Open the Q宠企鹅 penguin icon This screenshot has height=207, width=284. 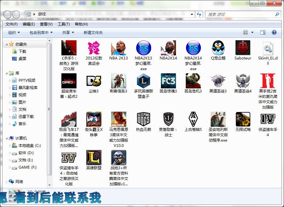tap(218, 48)
